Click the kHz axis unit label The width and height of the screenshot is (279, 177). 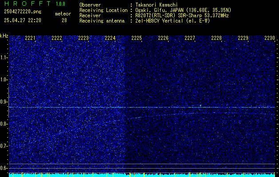(x=4, y=36)
